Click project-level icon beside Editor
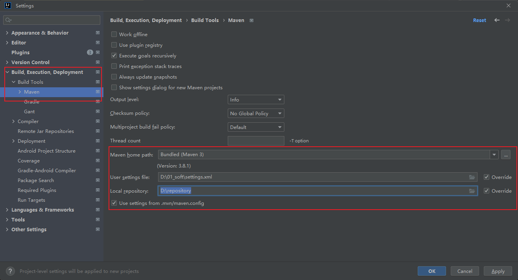The width and height of the screenshot is (518, 280). point(98,43)
